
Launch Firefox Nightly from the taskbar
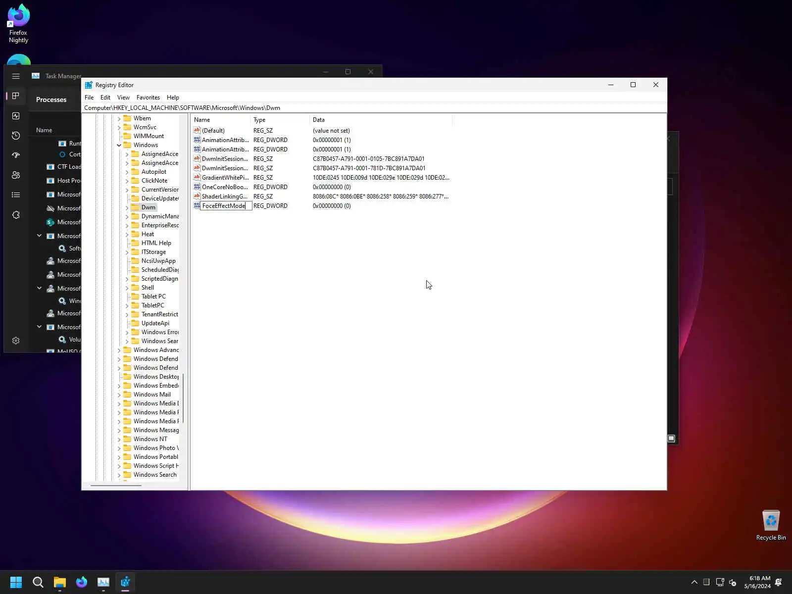[81, 582]
